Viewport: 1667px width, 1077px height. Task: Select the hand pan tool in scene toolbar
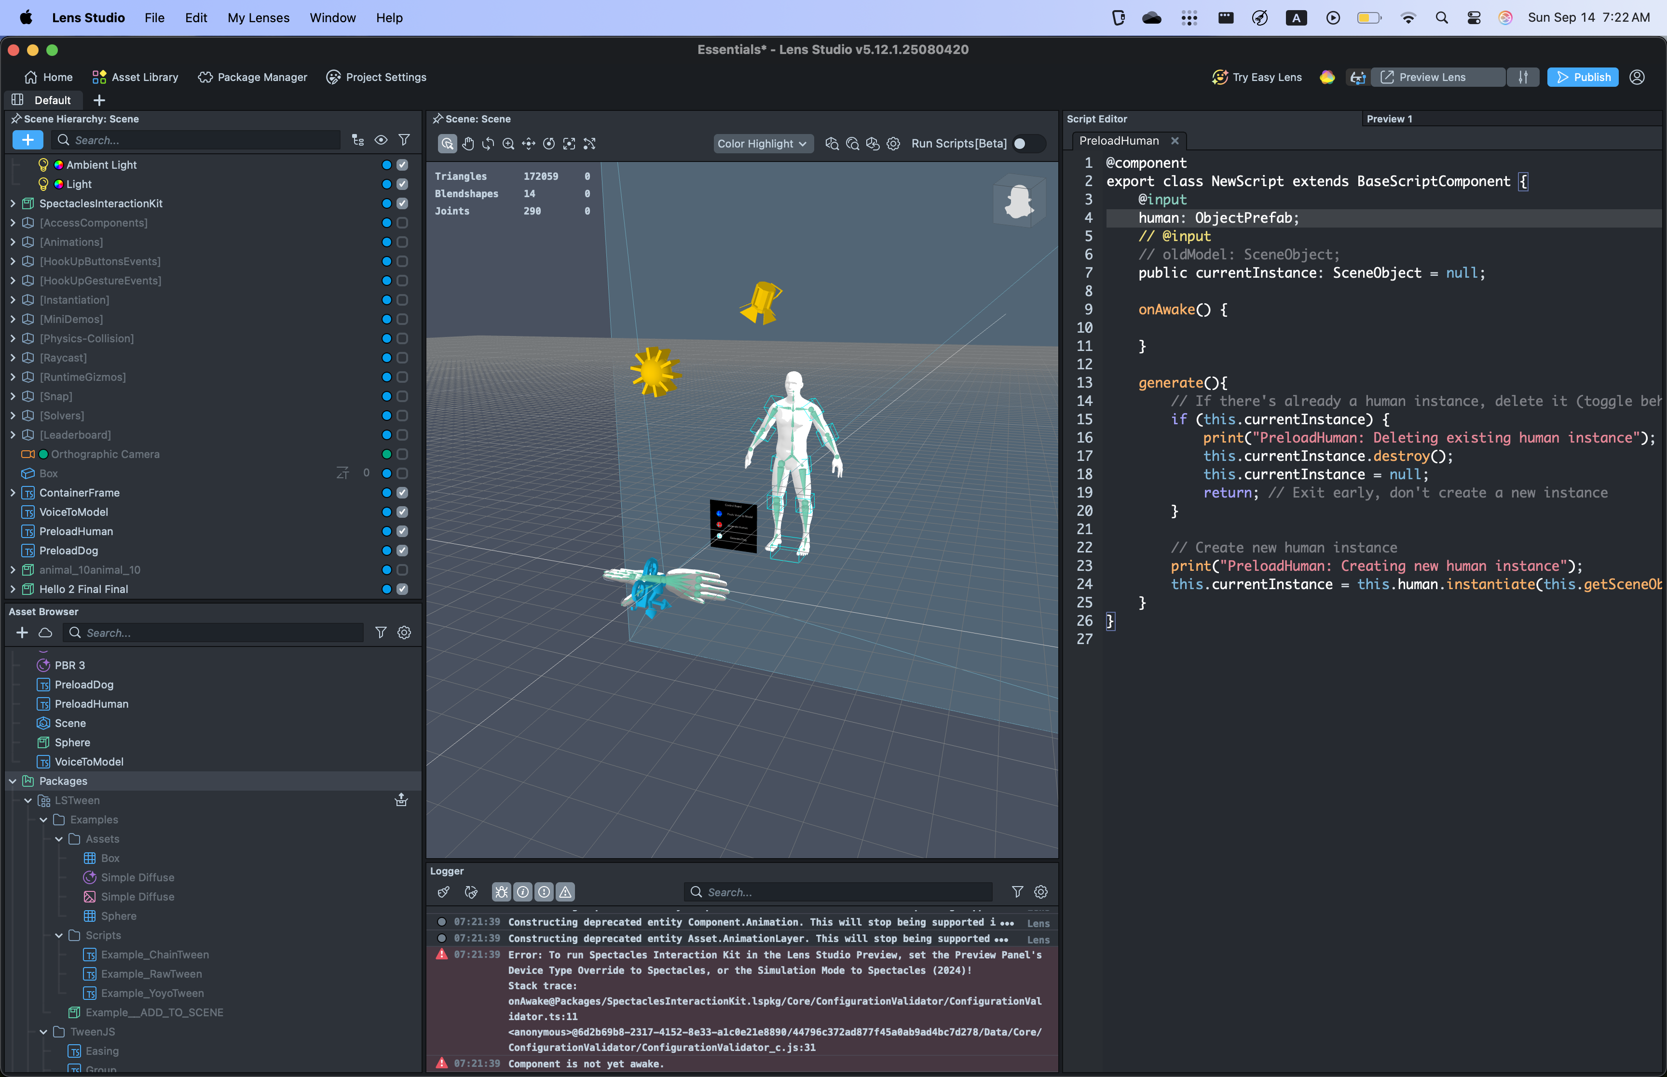coord(468,143)
